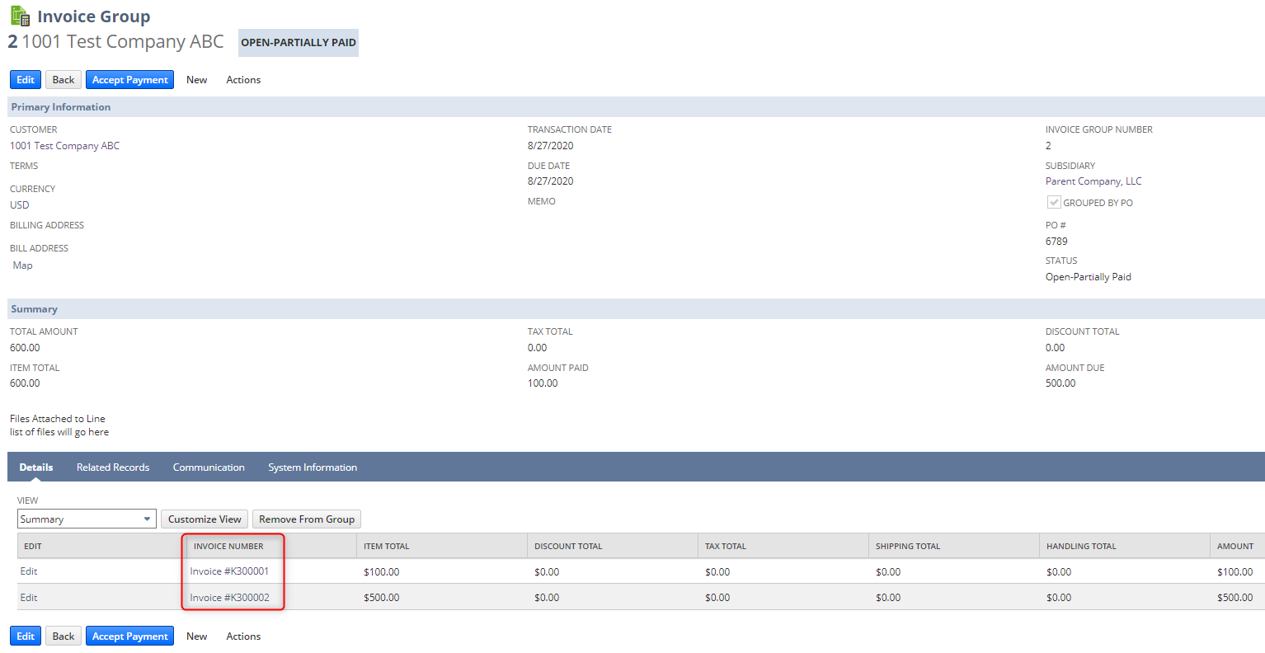Click the top Back button

coord(63,80)
